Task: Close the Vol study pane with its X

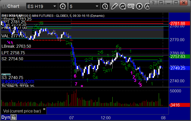Action: click(44, 109)
